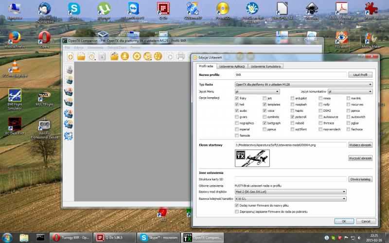Expand the Typ Radia dropdown
The image size is (389, 243).
[303, 85]
